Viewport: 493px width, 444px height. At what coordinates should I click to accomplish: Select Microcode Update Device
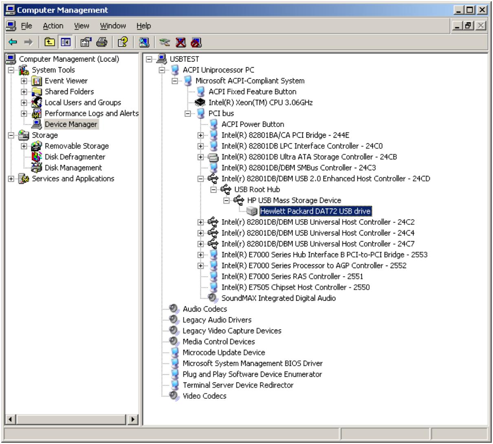[224, 352]
